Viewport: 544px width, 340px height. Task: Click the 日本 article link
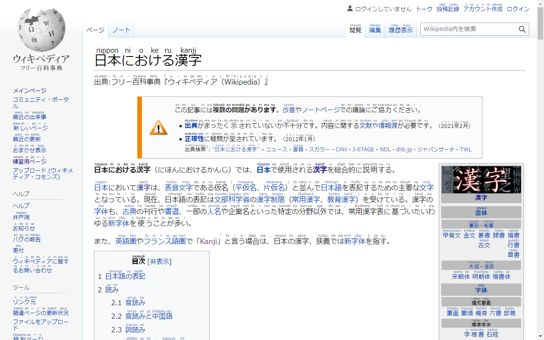tap(100, 187)
